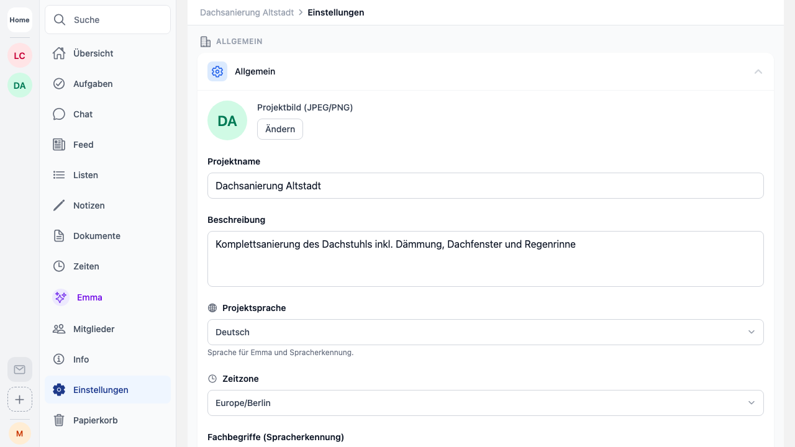Open the Papierkorb trash icon
Viewport: 795px width, 447px height.
(59, 420)
